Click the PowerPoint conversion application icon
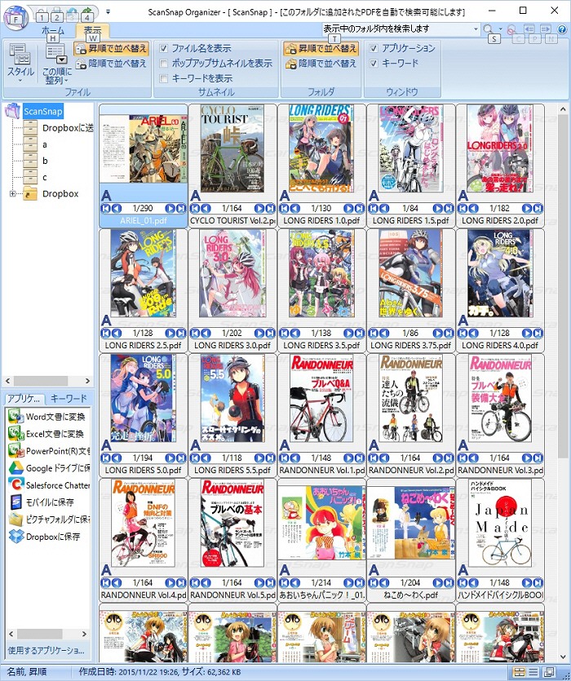The image size is (571, 681). pos(15,451)
